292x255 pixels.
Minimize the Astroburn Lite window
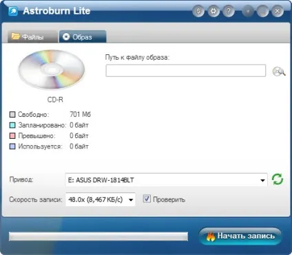tap(263, 11)
